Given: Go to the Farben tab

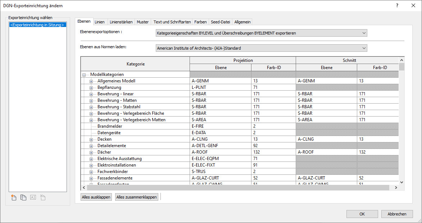Looking at the screenshot, I should 200,22.
